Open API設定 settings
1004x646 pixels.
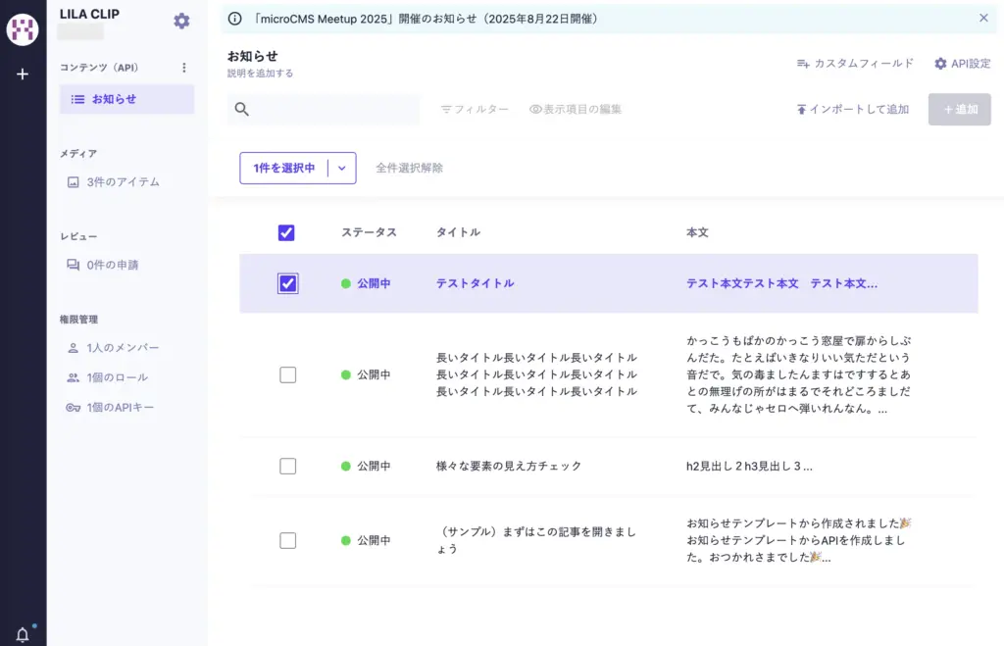tap(963, 64)
